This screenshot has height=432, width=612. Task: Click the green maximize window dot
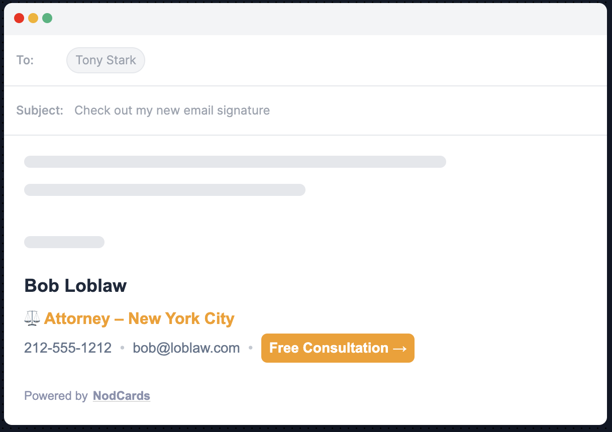click(x=47, y=19)
